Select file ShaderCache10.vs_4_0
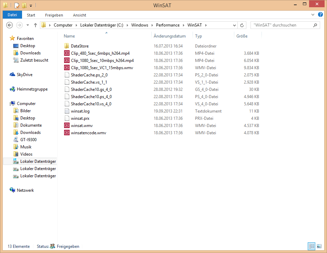Screen dimensions: 327x253 pyautogui.click(x=91, y=104)
